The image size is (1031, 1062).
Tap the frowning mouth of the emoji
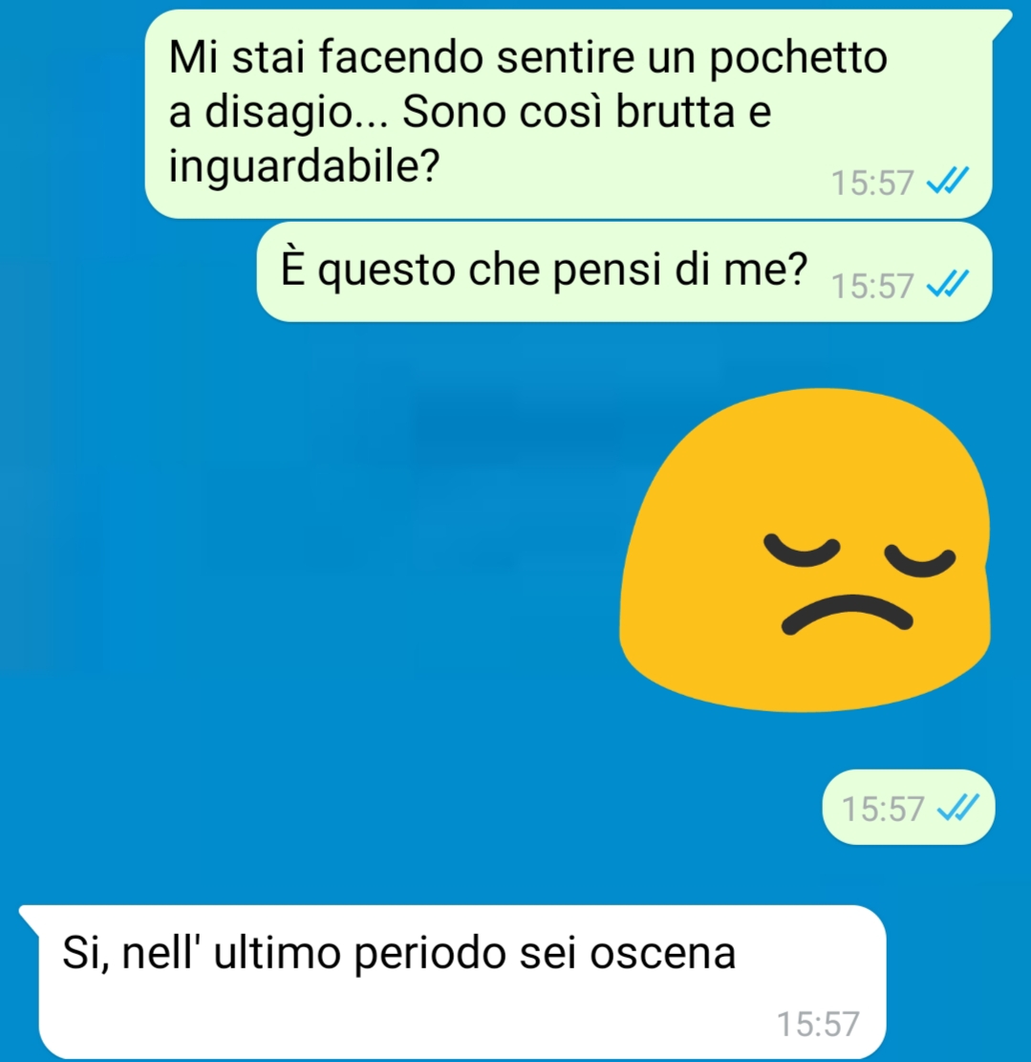[x=848, y=614]
